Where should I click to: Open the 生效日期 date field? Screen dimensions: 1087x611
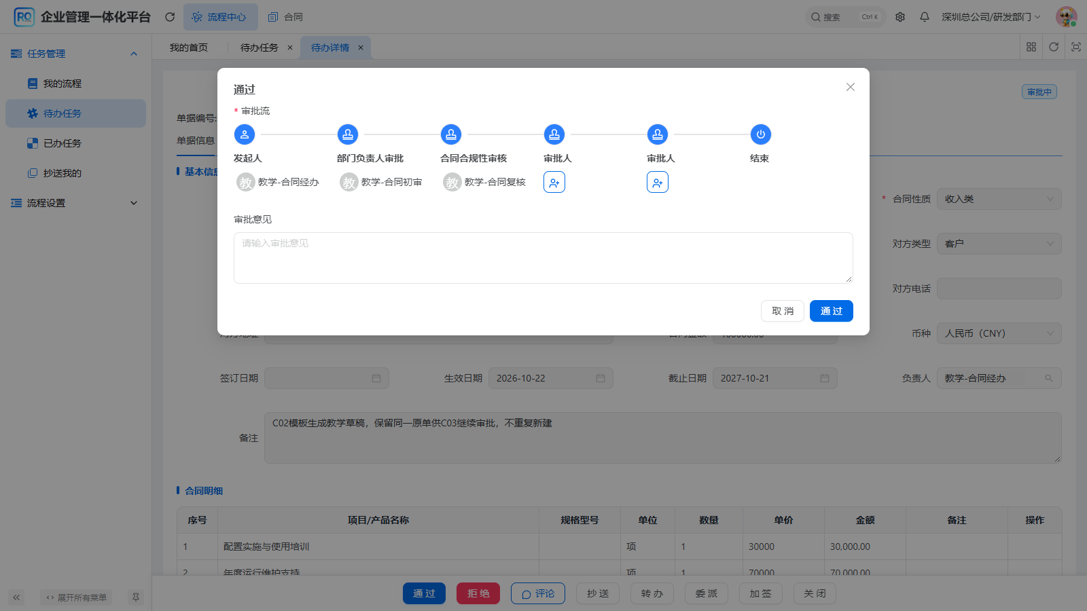coord(551,378)
